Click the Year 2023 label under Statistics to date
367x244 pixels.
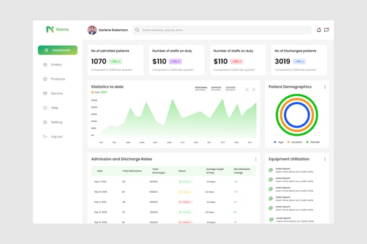point(99,92)
